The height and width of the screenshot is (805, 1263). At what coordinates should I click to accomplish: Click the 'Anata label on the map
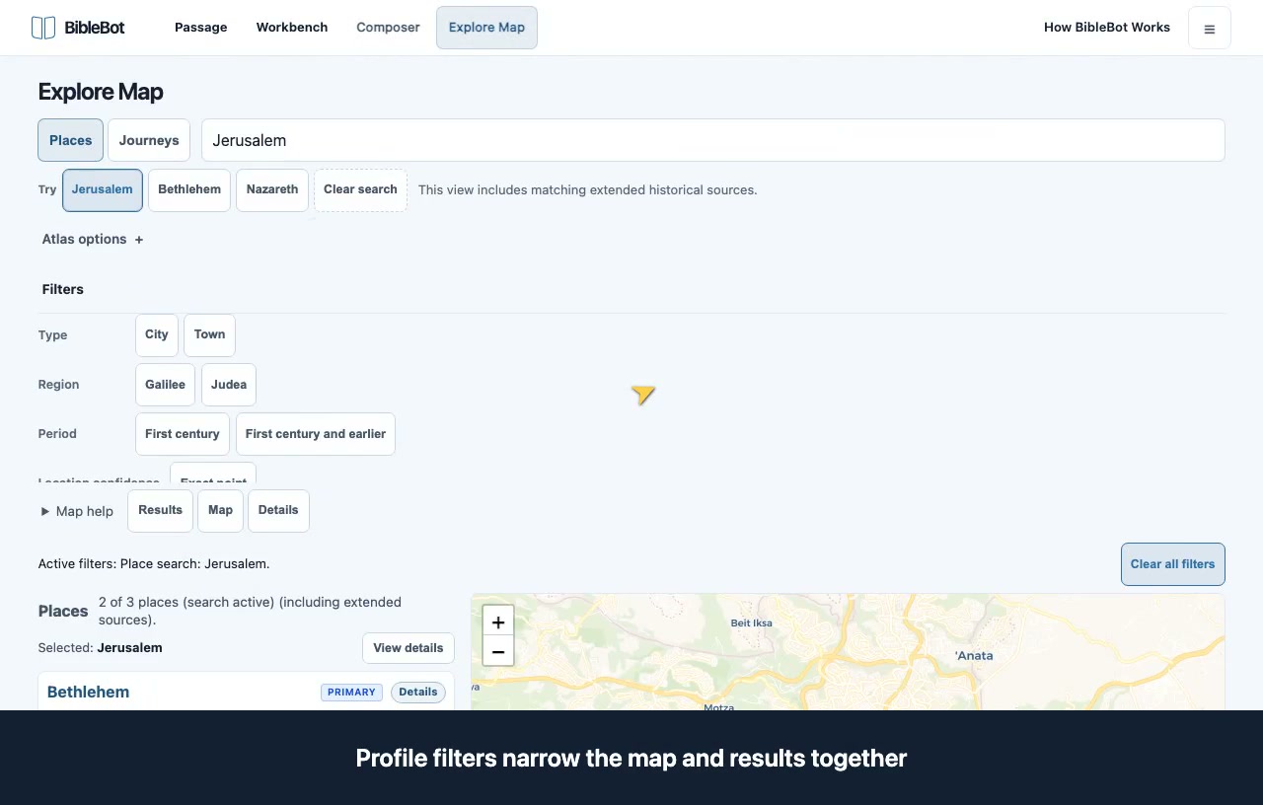tap(974, 656)
